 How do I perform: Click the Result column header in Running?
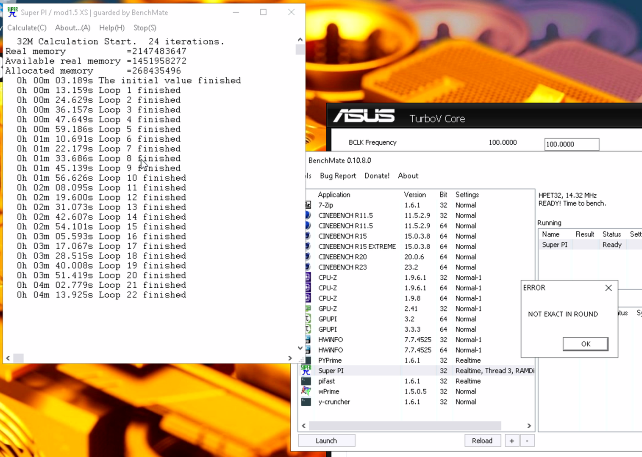(585, 234)
